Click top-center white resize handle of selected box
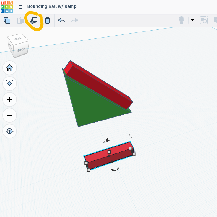The image size is (217, 217). coord(109,152)
